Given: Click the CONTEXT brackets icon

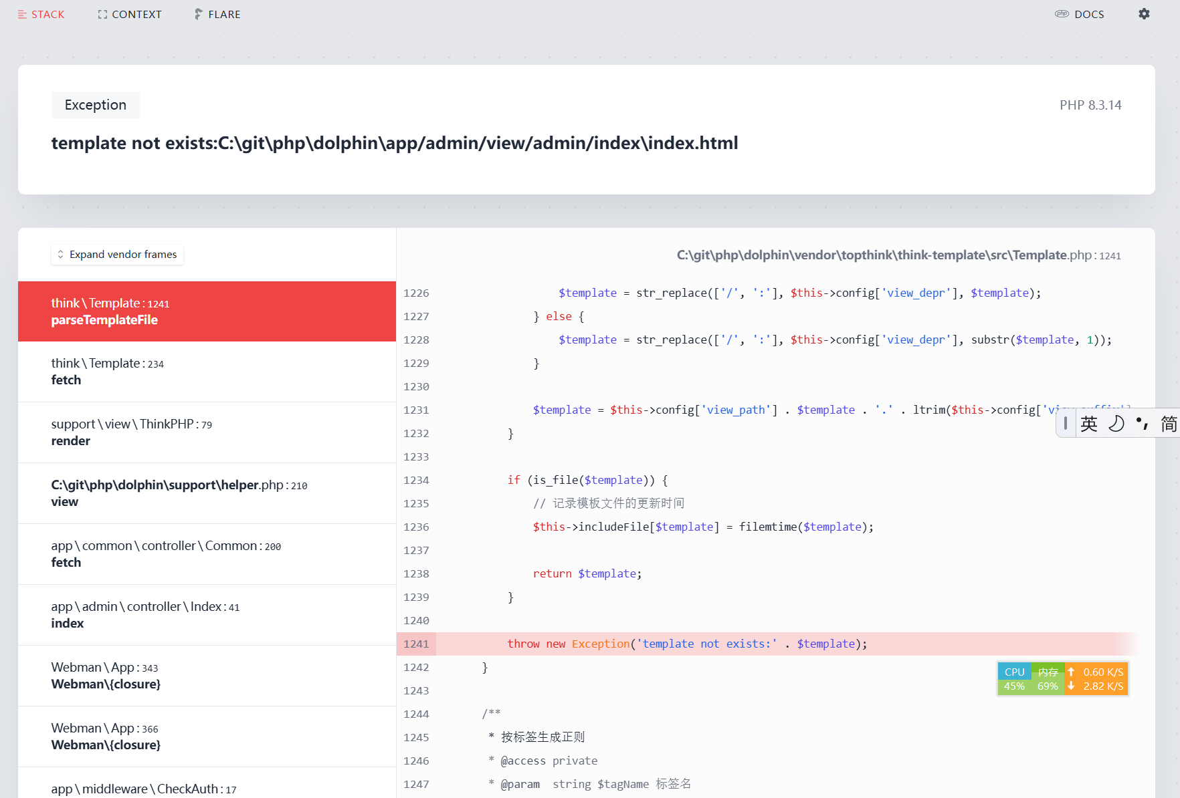Looking at the screenshot, I should click(x=102, y=14).
